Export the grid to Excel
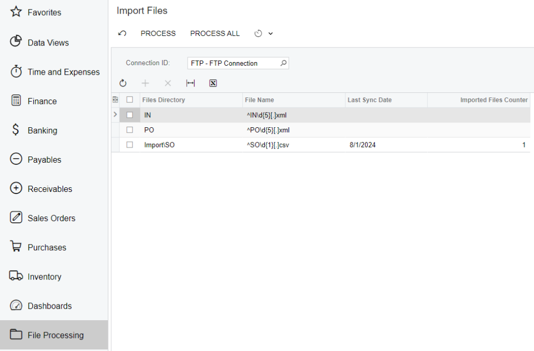The height and width of the screenshot is (351, 534). [213, 83]
